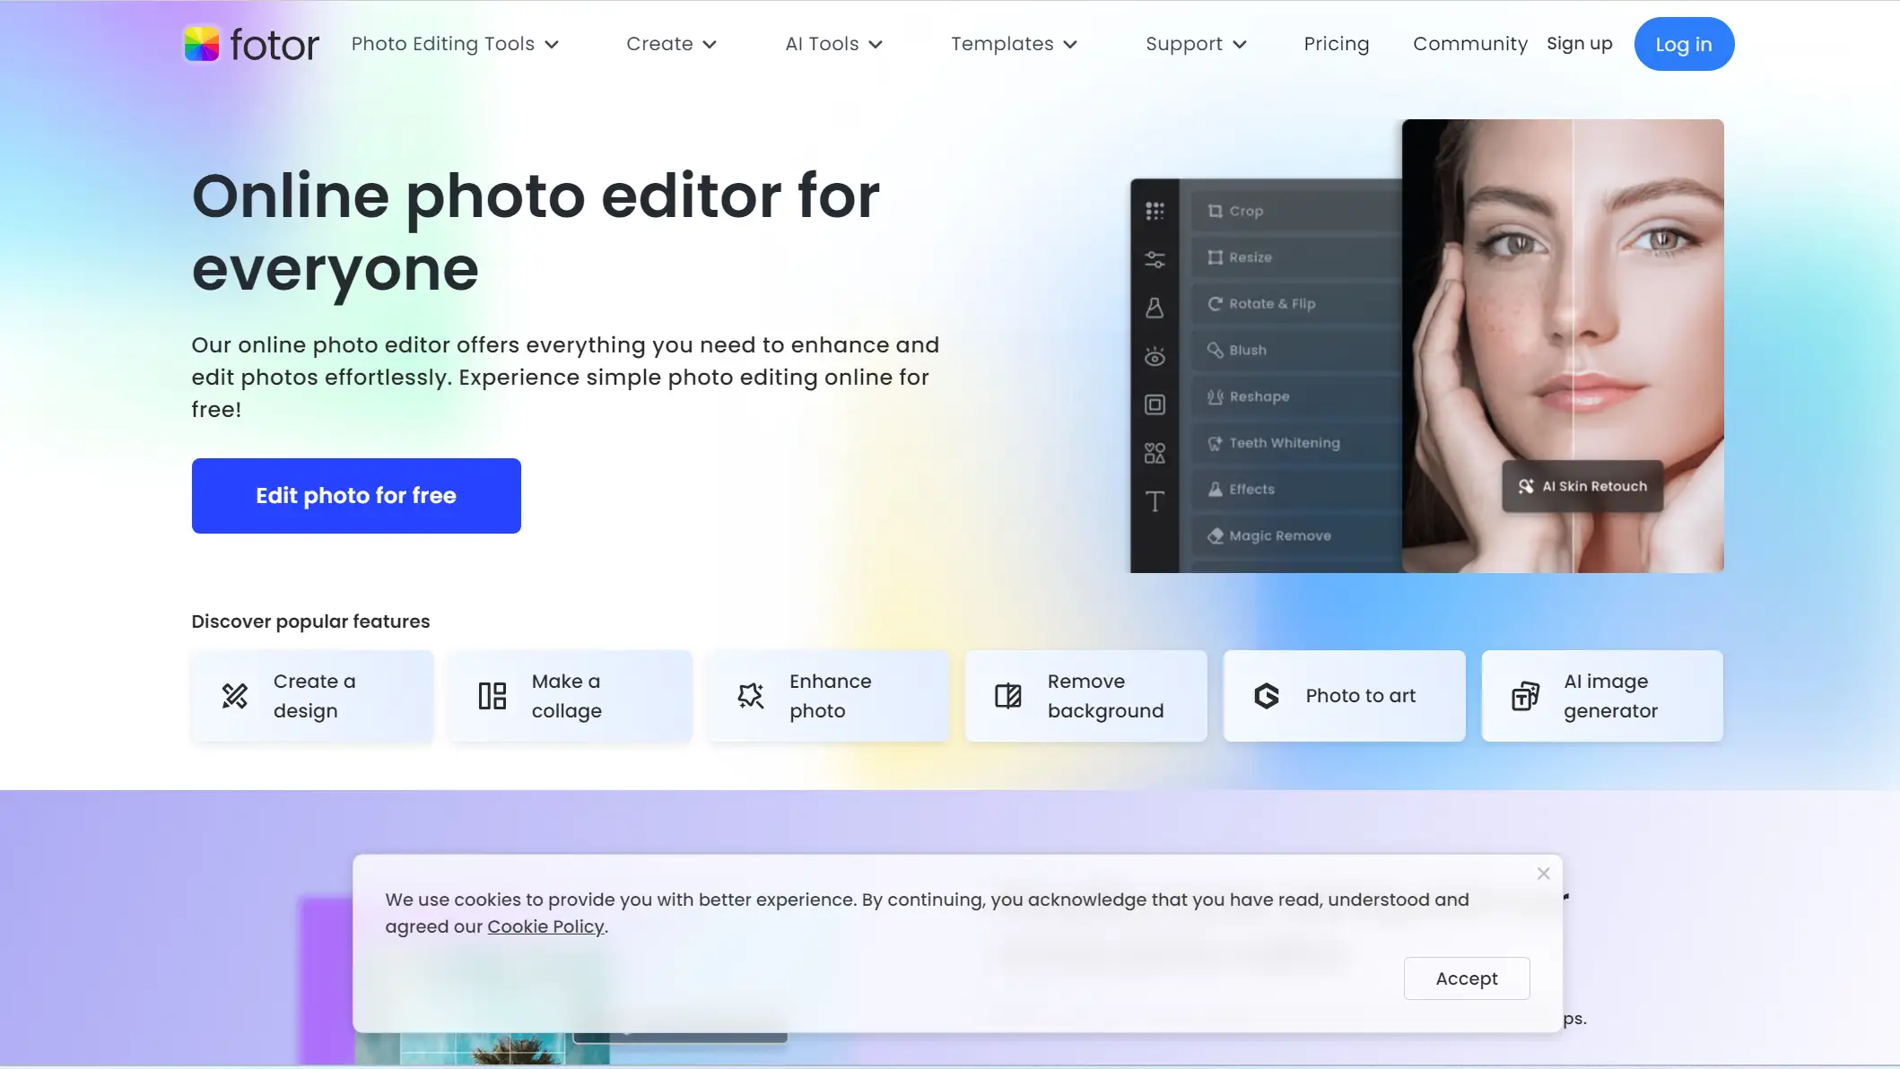The height and width of the screenshot is (1069, 1900).
Task: Open the Enhance photo feature card
Action: click(x=828, y=696)
